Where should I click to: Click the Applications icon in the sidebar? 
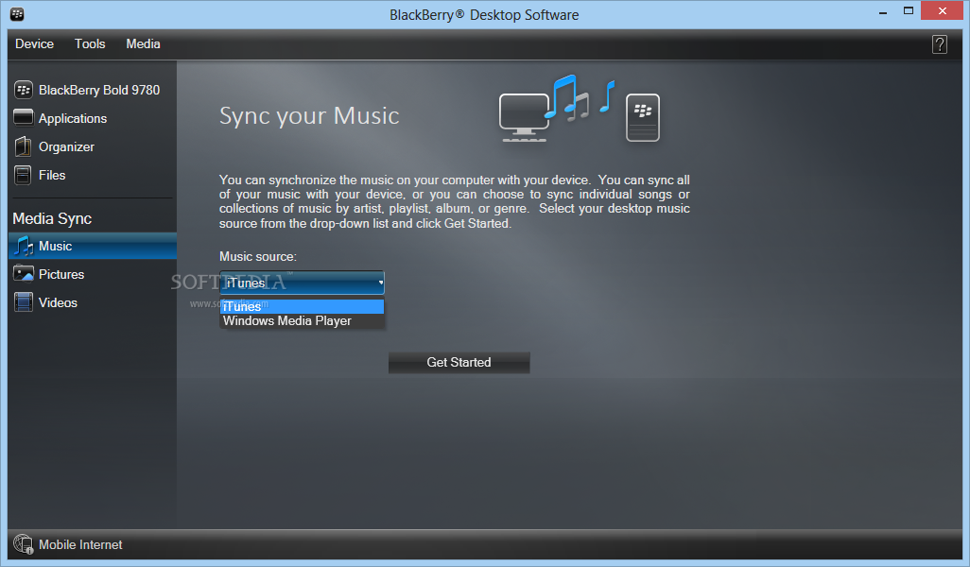click(24, 117)
